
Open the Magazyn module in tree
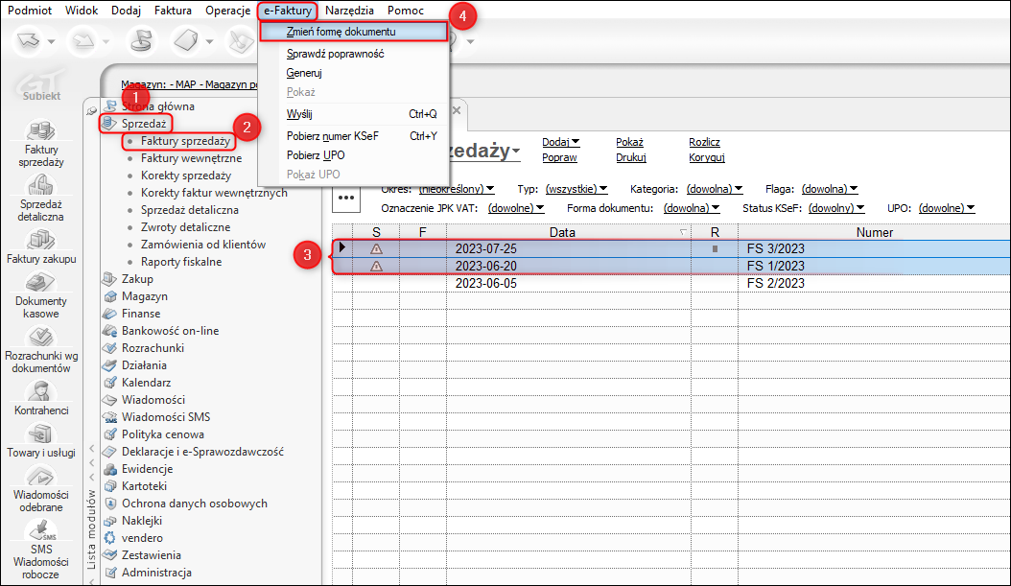pos(144,296)
